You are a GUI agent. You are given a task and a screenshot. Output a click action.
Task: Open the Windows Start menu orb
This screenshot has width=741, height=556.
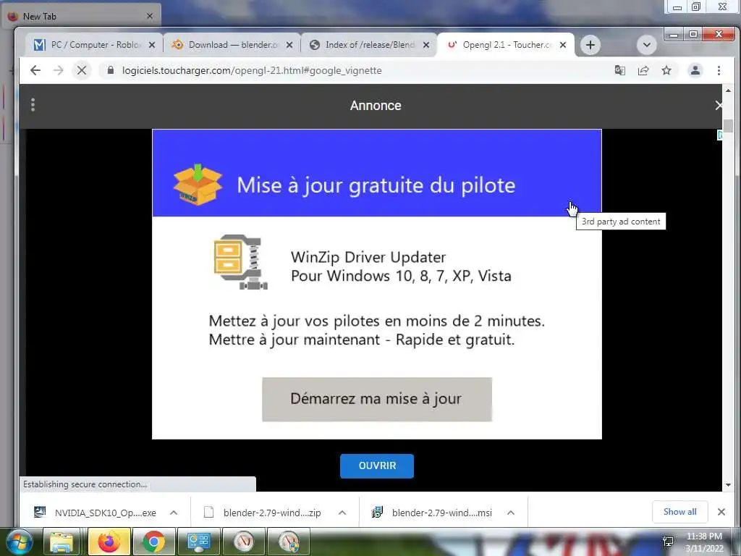tap(20, 542)
